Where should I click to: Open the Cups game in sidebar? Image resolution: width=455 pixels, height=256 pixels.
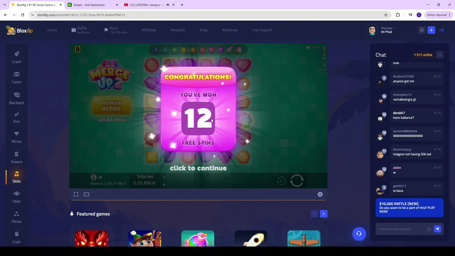coord(16,238)
